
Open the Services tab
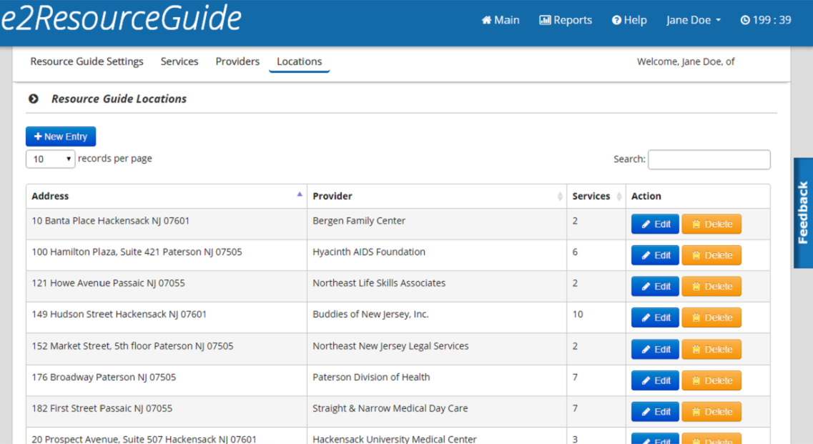pyautogui.click(x=179, y=61)
